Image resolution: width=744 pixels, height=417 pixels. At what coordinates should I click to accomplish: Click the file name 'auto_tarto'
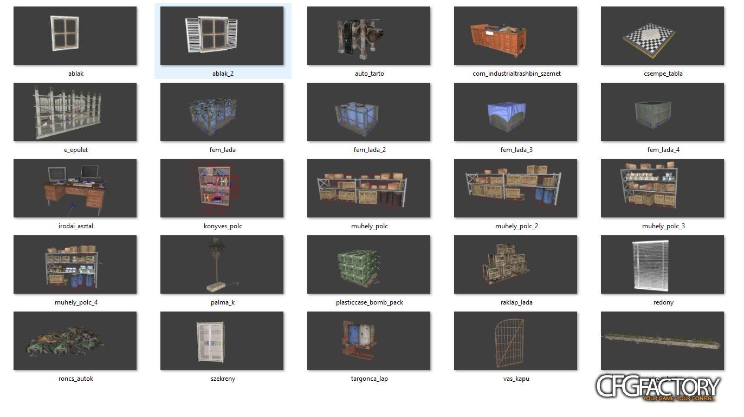coord(370,74)
